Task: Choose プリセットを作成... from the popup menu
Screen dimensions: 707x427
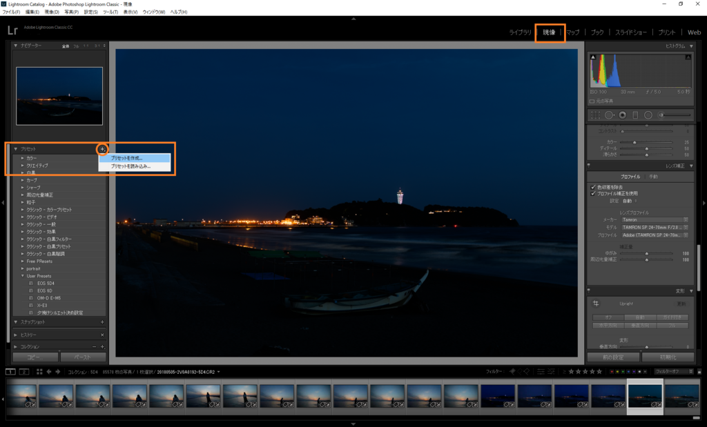Action: point(135,158)
